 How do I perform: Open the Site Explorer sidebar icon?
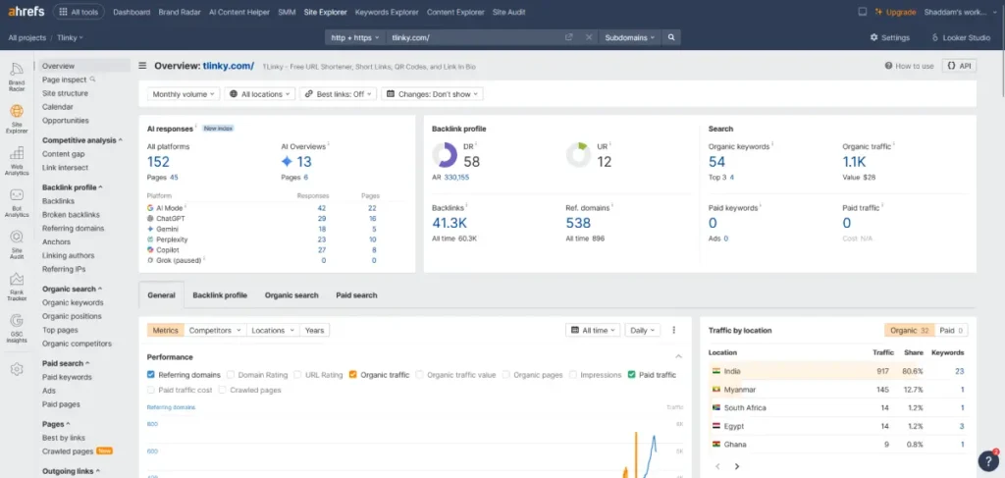[17, 119]
